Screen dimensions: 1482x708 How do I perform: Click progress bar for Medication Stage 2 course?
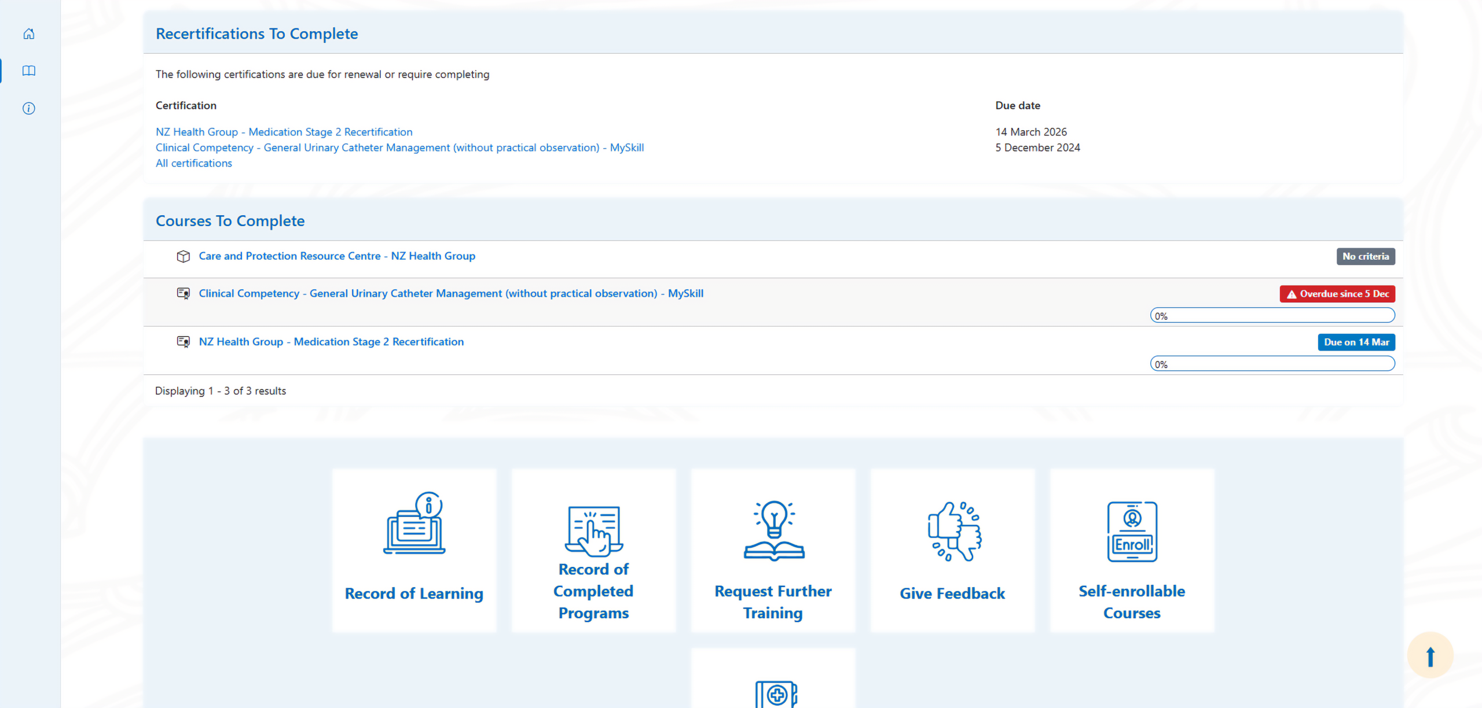coord(1272,364)
